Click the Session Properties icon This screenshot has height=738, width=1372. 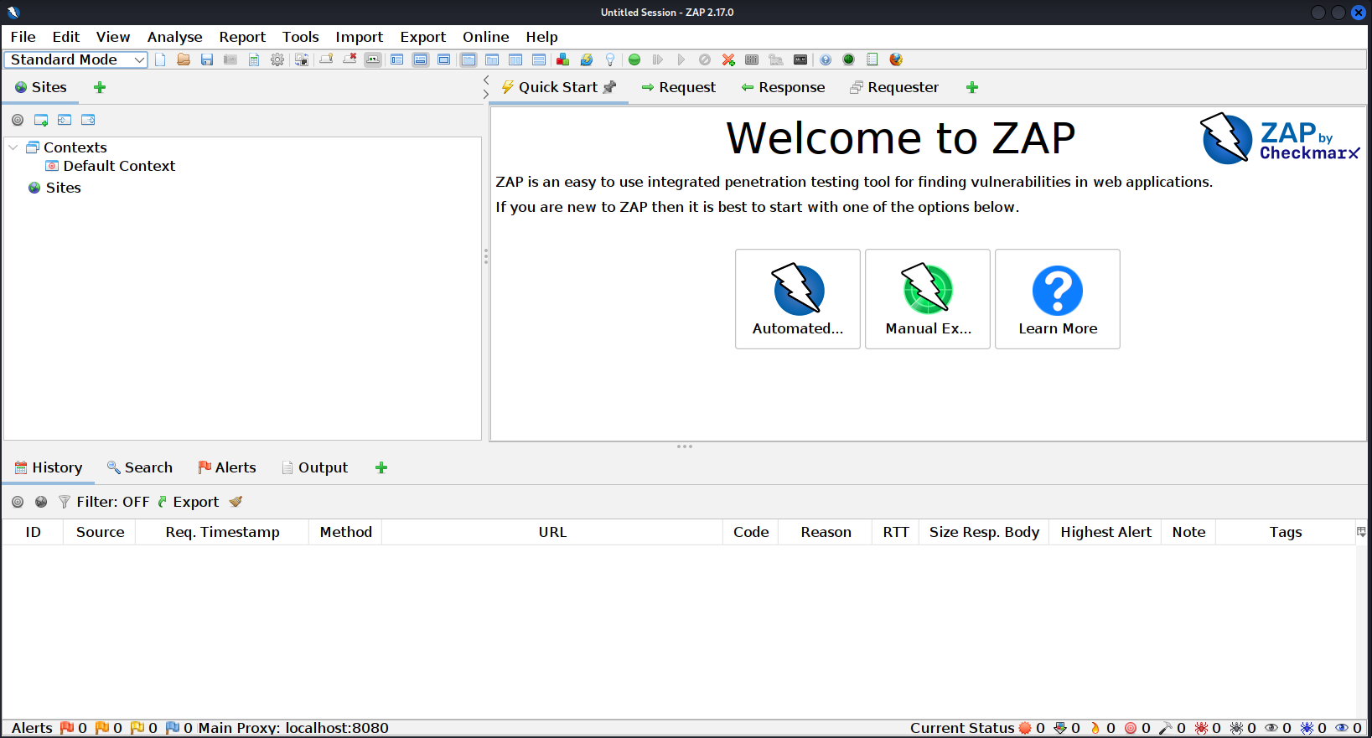pyautogui.click(x=254, y=59)
